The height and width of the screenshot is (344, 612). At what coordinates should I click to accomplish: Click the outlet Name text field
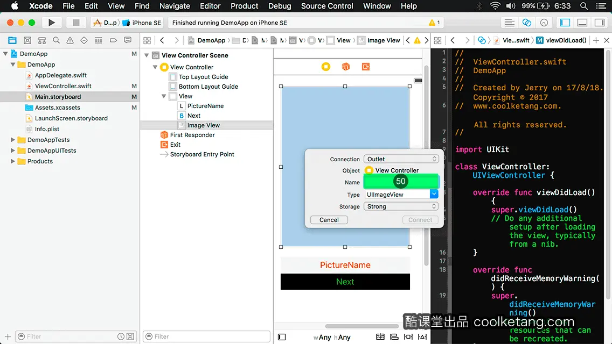[x=401, y=182]
